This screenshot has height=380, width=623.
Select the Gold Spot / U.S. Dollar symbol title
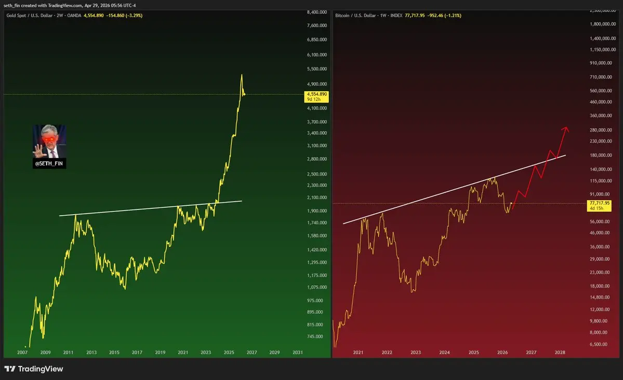coord(30,16)
